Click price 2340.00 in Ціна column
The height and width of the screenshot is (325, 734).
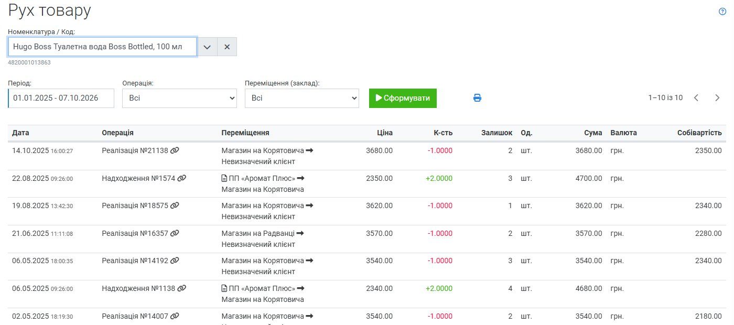[x=379, y=288]
